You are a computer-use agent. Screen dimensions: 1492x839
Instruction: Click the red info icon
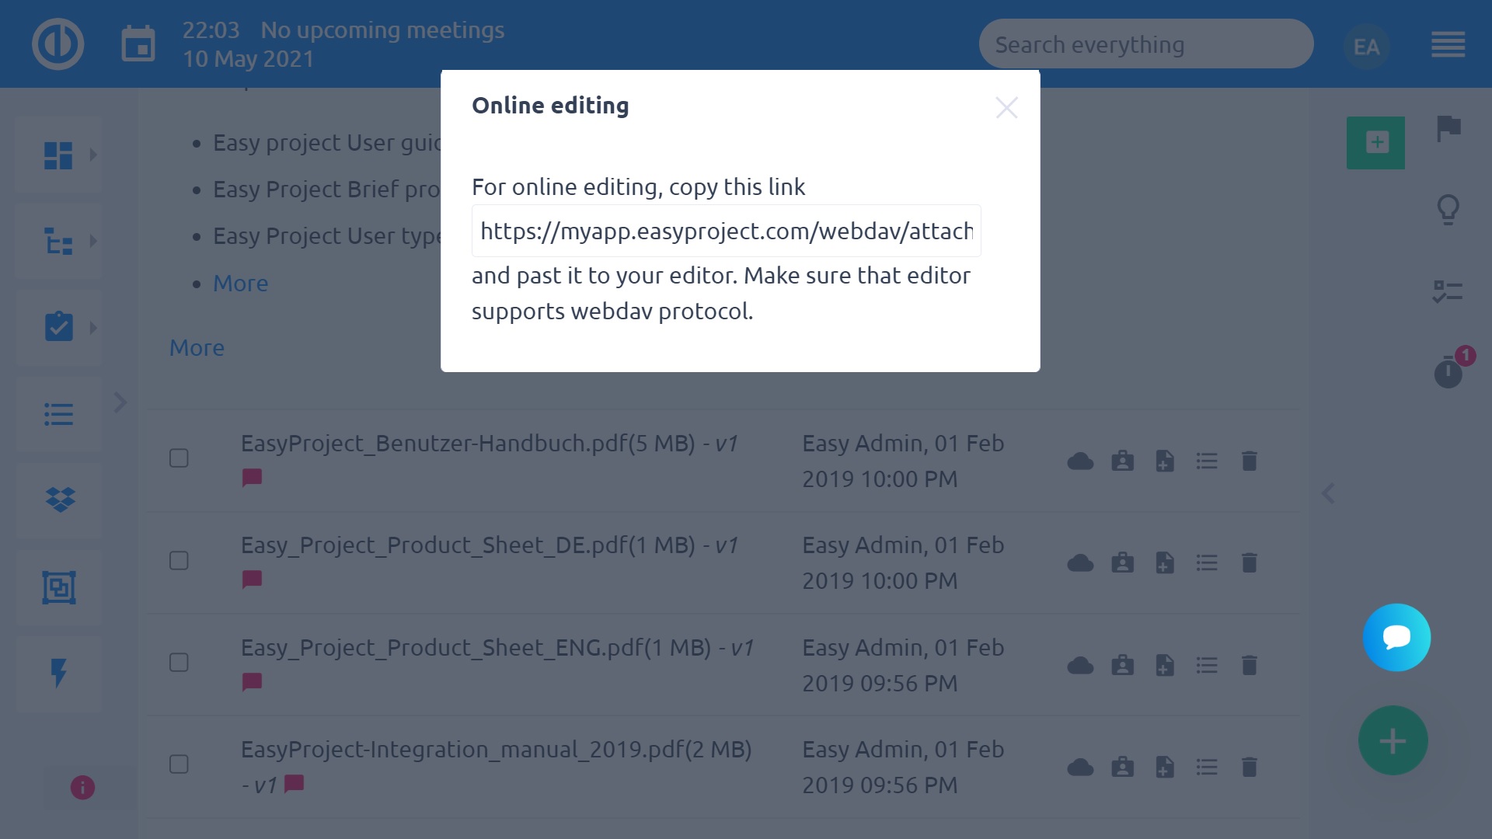tap(82, 788)
